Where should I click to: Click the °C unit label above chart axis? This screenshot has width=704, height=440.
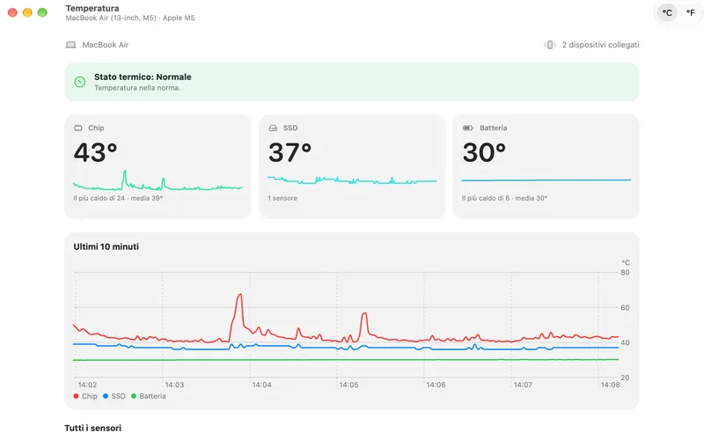coord(626,262)
